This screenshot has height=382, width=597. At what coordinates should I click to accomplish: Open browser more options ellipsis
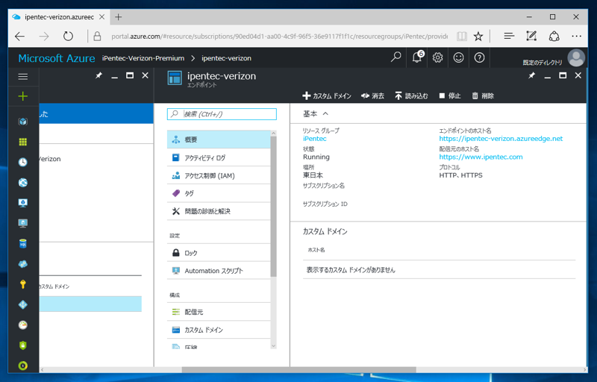coord(576,37)
